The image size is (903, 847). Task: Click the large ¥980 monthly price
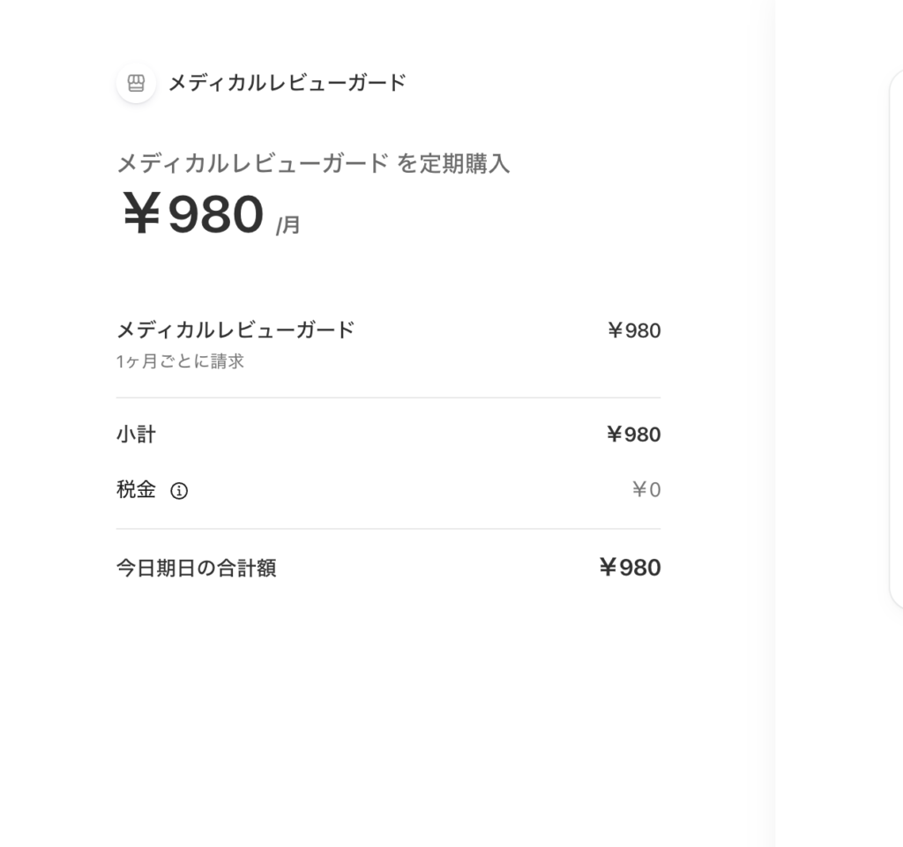[193, 214]
